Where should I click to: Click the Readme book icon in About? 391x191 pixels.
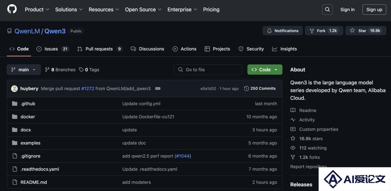pyautogui.click(x=293, y=110)
